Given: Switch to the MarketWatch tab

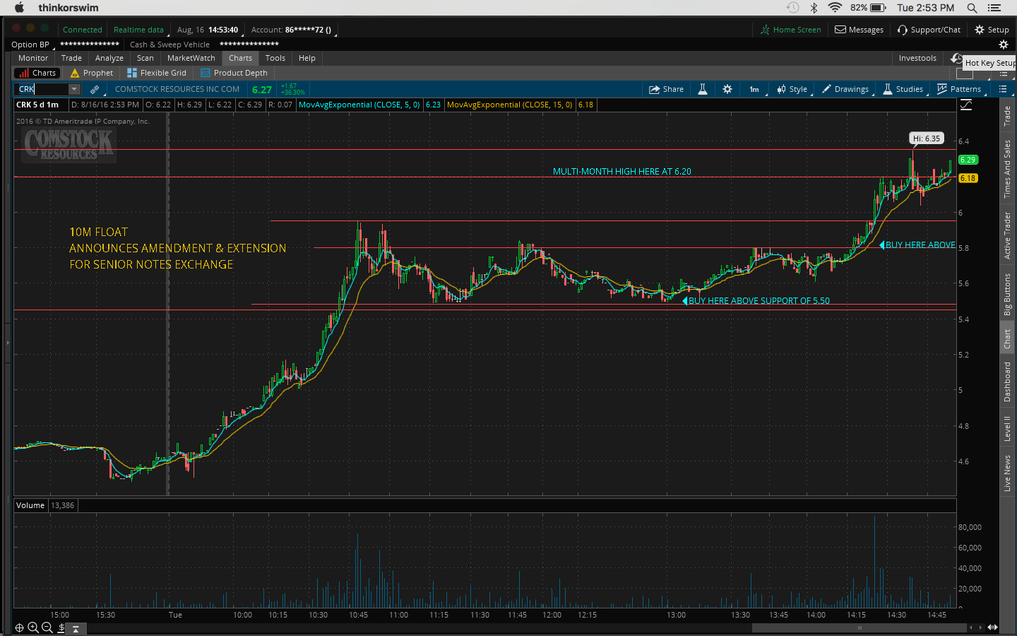Looking at the screenshot, I should pyautogui.click(x=191, y=58).
